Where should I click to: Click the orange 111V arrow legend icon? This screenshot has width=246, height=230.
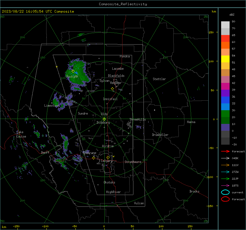coord(225,165)
